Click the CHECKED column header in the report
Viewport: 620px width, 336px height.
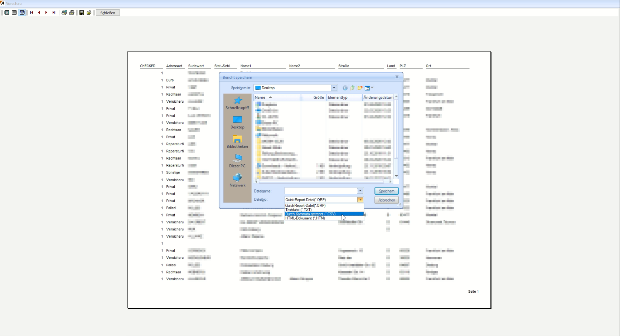[x=147, y=66]
